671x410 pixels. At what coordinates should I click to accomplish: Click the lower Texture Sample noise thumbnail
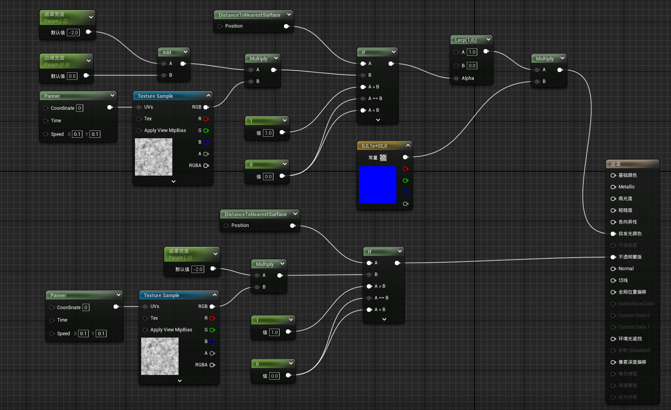[160, 356]
